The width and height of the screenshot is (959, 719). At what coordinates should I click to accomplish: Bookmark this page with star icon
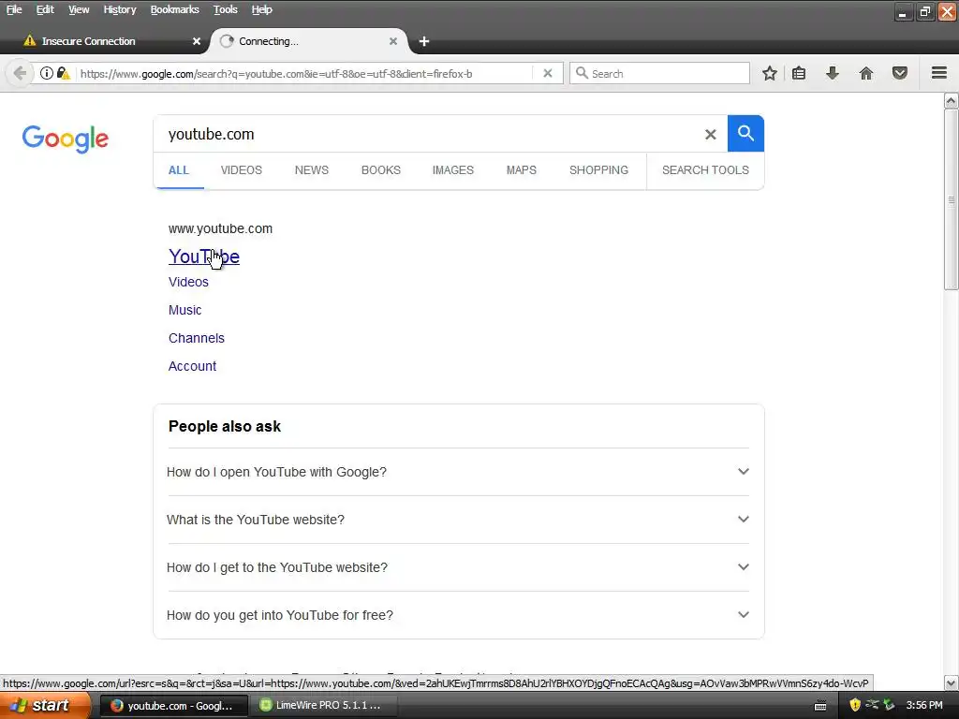[770, 73]
